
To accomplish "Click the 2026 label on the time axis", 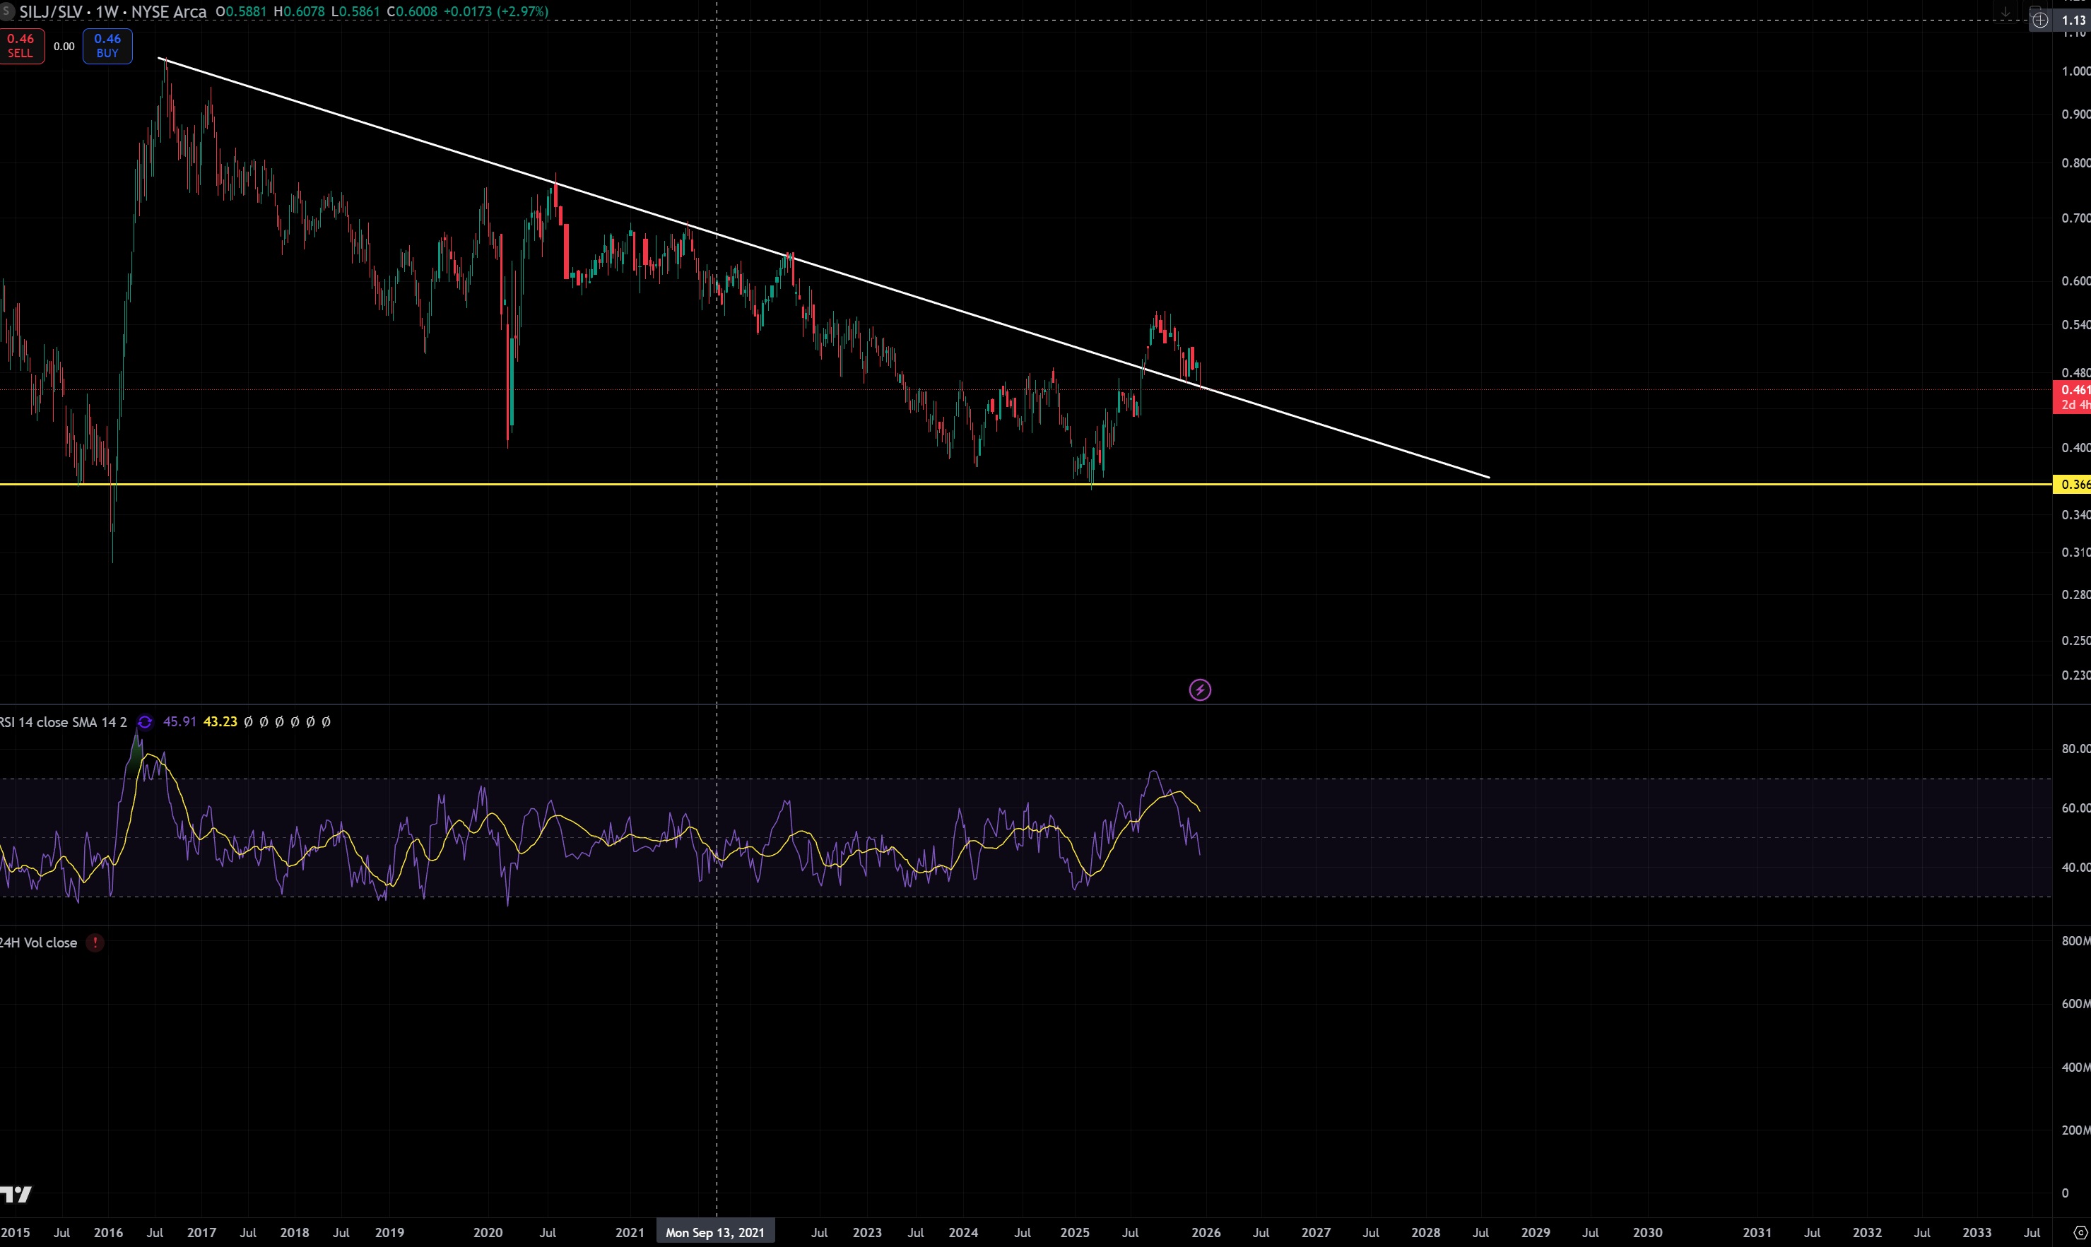I will click(1205, 1233).
